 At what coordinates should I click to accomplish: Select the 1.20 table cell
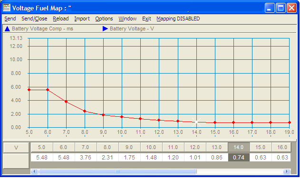tap(173, 158)
